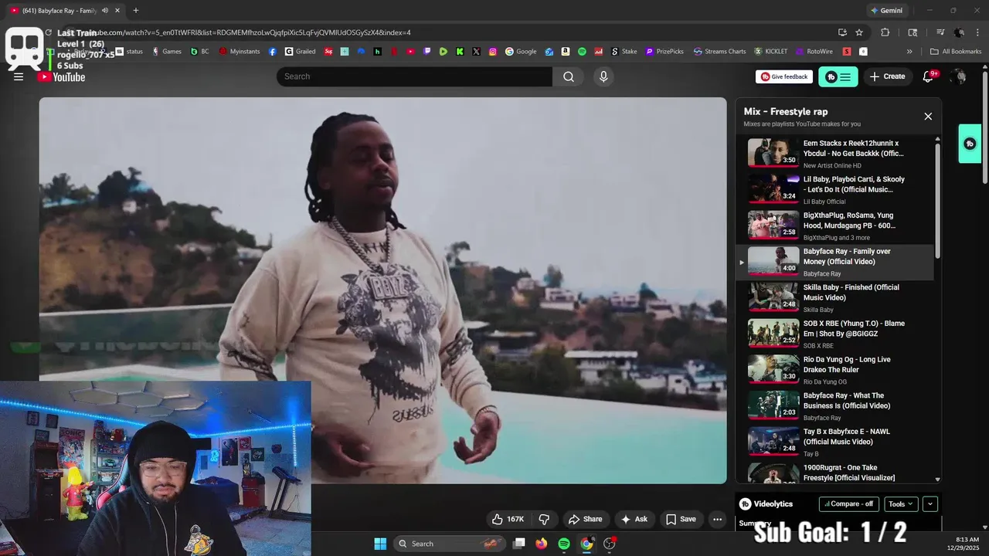Screen dimensions: 989x556
Task: Mute the tab via the speaker icon
Action: (x=105, y=10)
